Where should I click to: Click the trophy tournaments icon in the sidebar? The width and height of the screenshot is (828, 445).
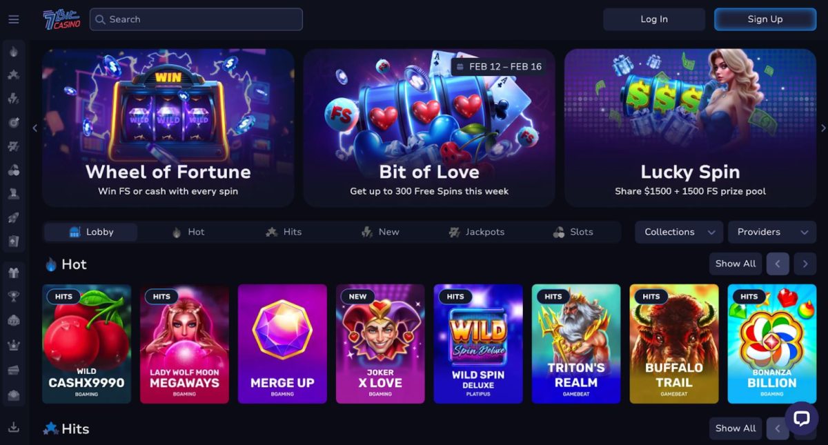click(13, 297)
